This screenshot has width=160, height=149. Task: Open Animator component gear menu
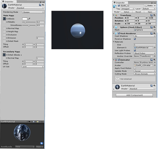[155, 60]
